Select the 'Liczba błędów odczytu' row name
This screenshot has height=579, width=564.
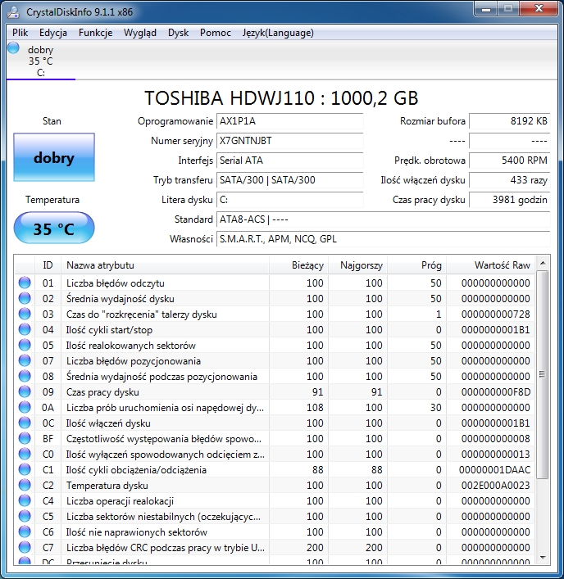pyautogui.click(x=116, y=283)
